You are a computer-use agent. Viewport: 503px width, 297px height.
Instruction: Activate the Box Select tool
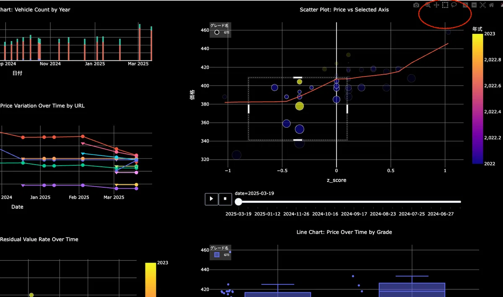tap(445, 5)
